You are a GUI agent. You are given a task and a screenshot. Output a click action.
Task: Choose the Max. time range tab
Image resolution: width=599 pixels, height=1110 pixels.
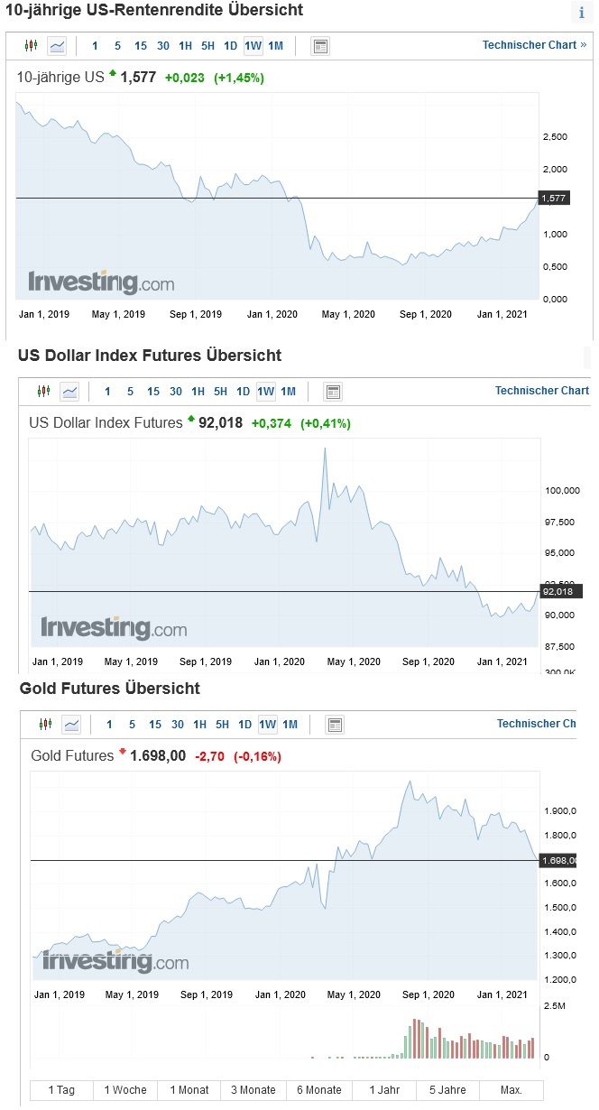(x=511, y=1090)
